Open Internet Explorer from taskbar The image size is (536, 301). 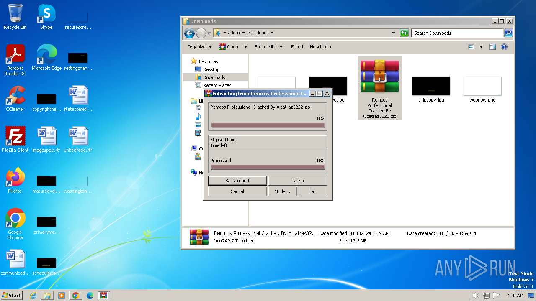pos(33,296)
